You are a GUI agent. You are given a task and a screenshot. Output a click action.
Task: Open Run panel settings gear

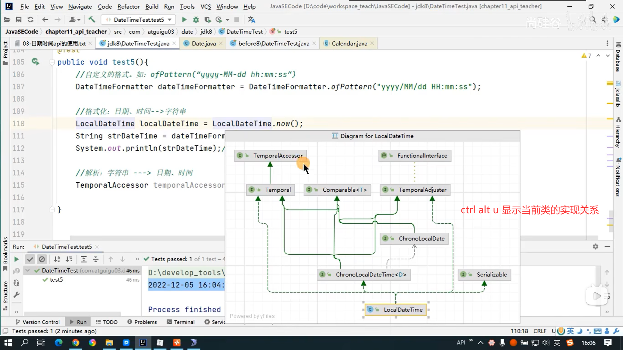coord(595,247)
